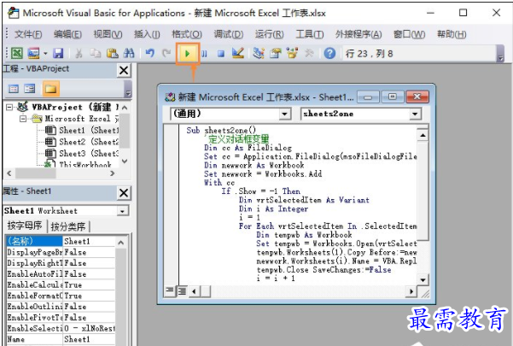Click EnableSelection xlNoRestrictions value
Image resolution: width=513 pixels, height=346 pixels.
click(89, 328)
